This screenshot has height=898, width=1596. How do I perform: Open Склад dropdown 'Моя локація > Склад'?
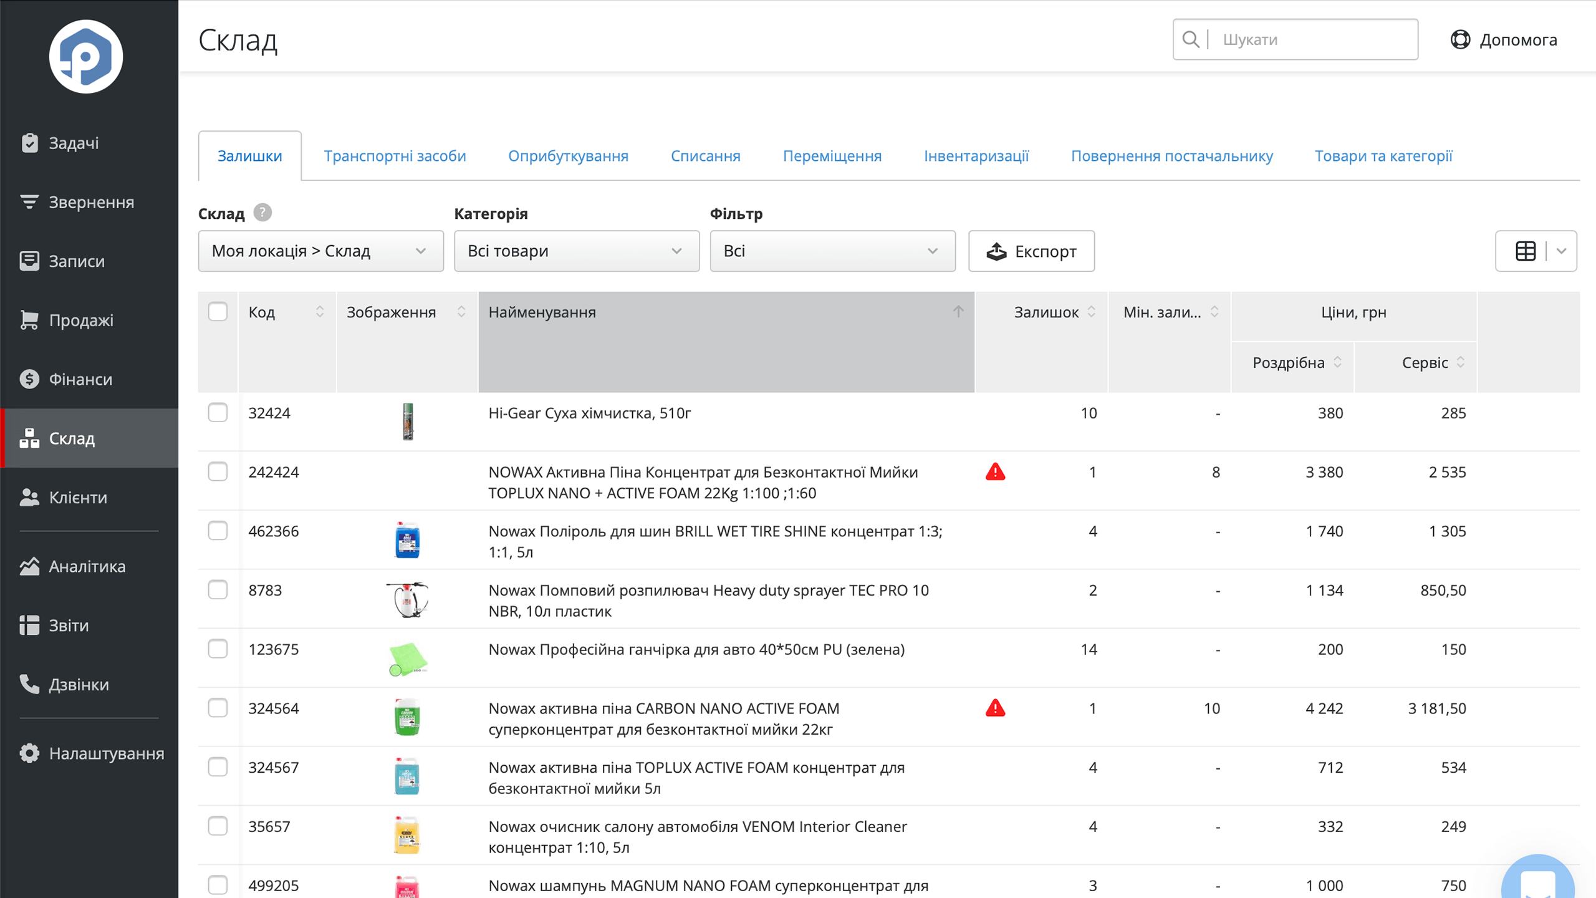(321, 251)
